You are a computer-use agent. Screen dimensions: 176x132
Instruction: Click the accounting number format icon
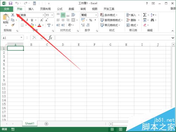(83, 20)
